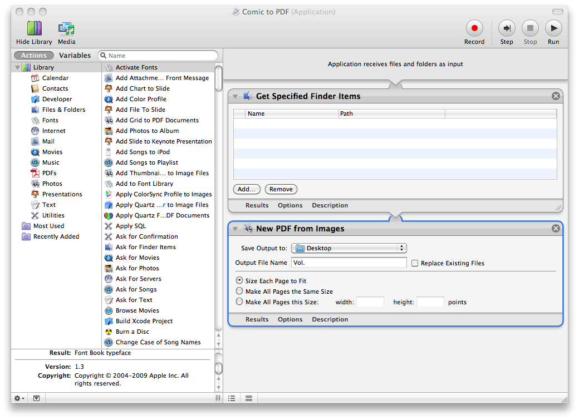Screen dimensions: 579x420
Task: Collapse the Library tree disclosure triangle
Action: pyautogui.click(x=17, y=67)
